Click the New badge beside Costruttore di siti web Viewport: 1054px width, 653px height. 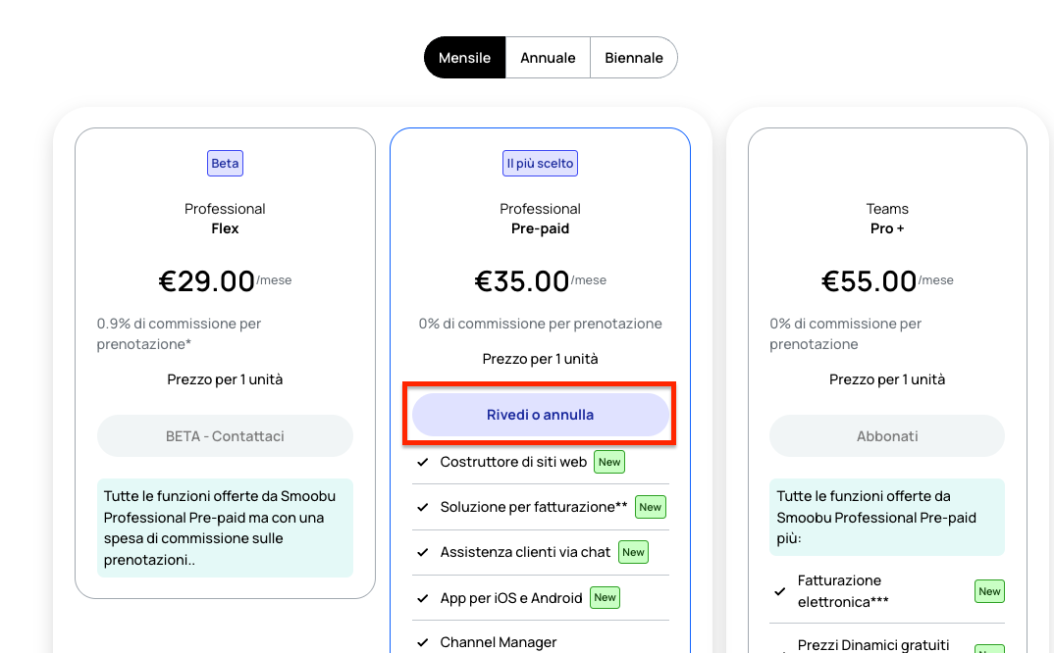pos(609,462)
